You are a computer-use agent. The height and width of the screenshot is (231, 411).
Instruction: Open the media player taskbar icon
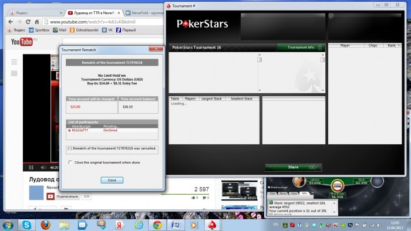click(x=194, y=225)
